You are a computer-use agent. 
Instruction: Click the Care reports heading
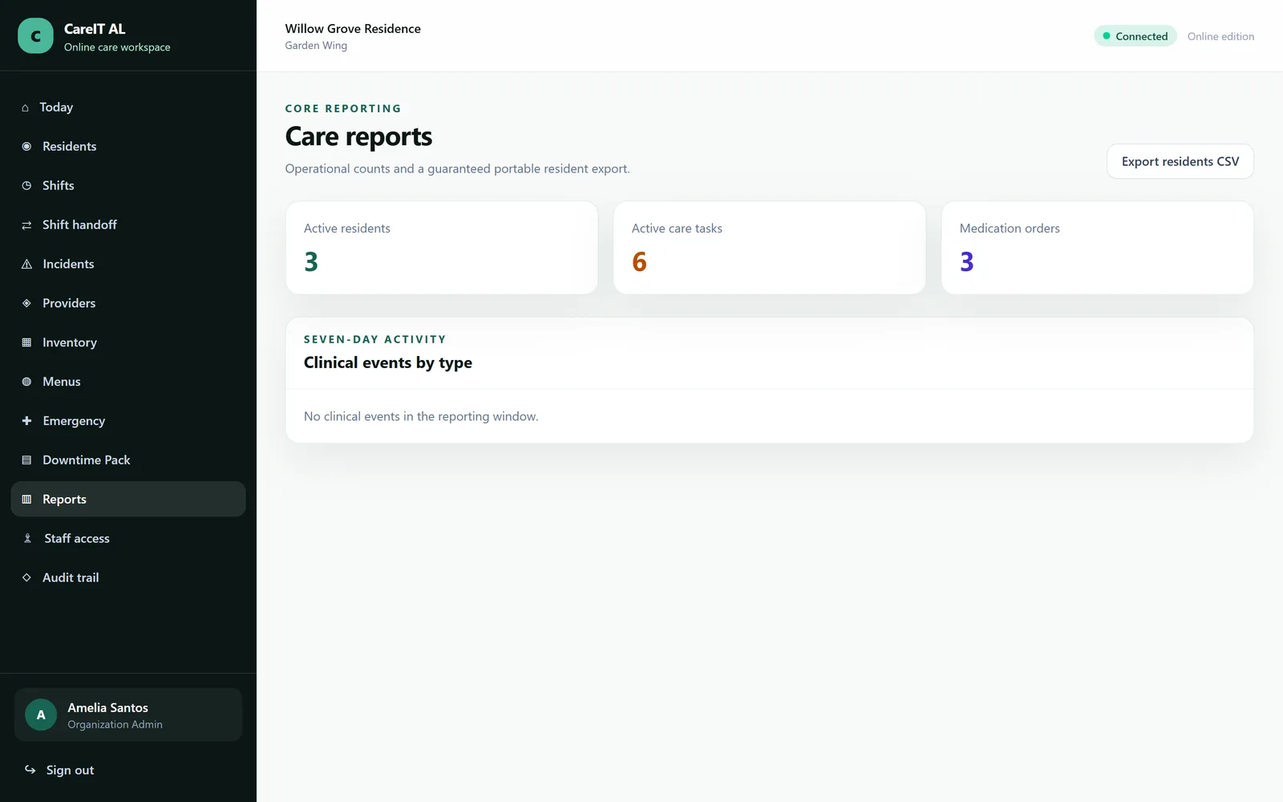358,137
